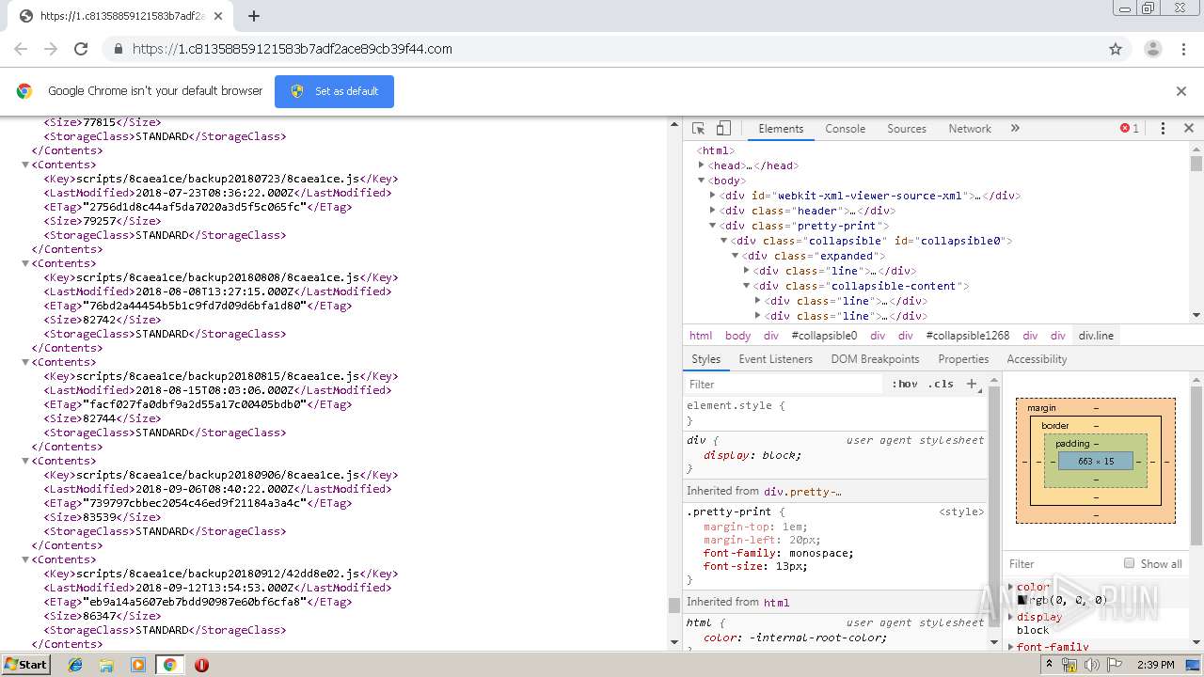Open the Event Listeners pane tab

775,359
